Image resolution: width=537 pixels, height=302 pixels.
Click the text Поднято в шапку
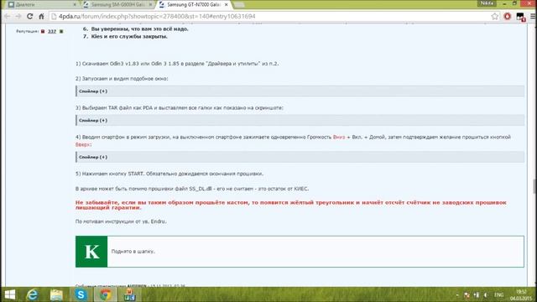point(133,252)
